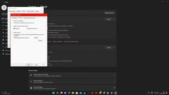
Task: Open the weather widget on taskbar
Action: coord(6,93)
